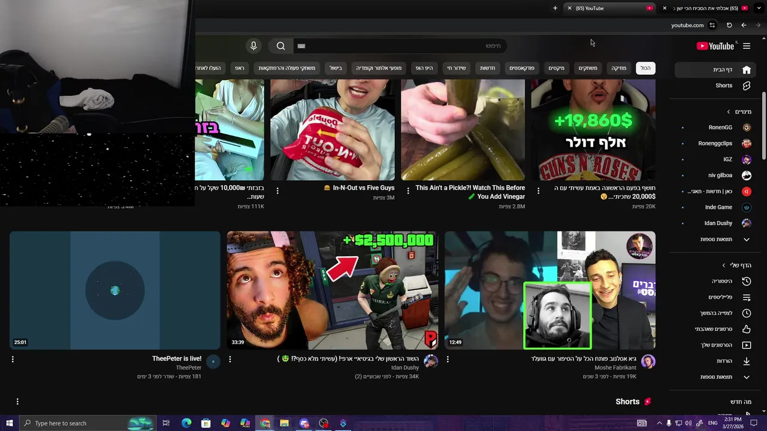Open a new browser tab
This screenshot has width=767, height=431.
(555, 8)
